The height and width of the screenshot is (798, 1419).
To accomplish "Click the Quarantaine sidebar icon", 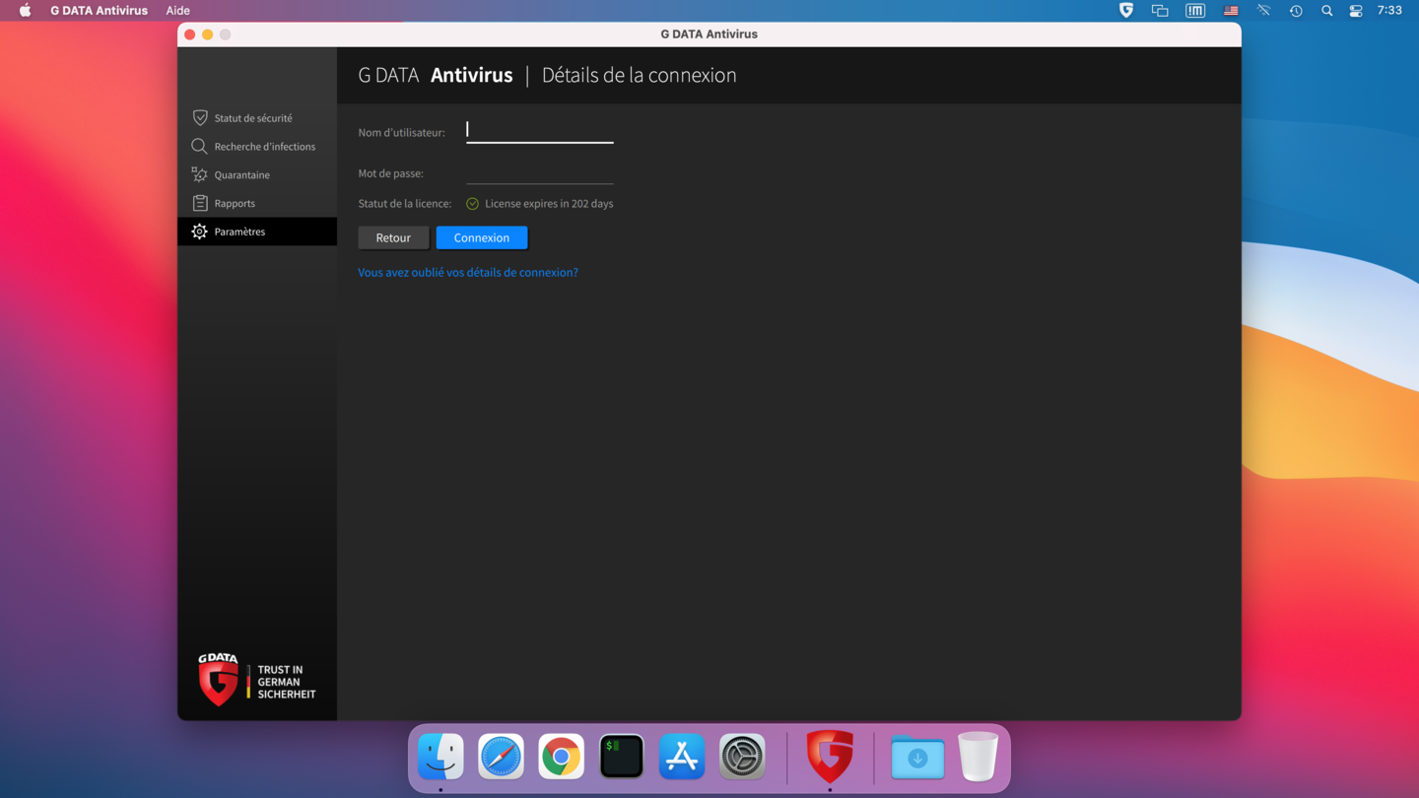I will click(199, 174).
